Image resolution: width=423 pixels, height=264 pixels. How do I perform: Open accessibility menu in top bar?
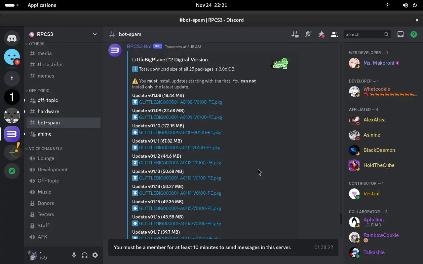[388, 5]
